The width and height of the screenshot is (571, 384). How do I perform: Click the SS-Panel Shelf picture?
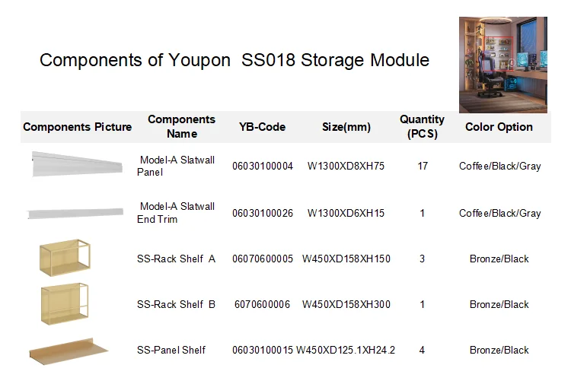click(x=69, y=350)
